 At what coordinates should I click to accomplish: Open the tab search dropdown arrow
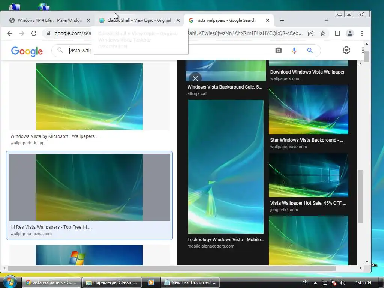[x=327, y=20]
